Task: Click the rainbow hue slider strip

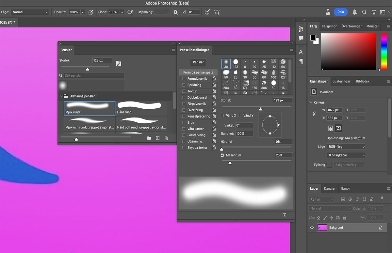Action: pos(384,51)
